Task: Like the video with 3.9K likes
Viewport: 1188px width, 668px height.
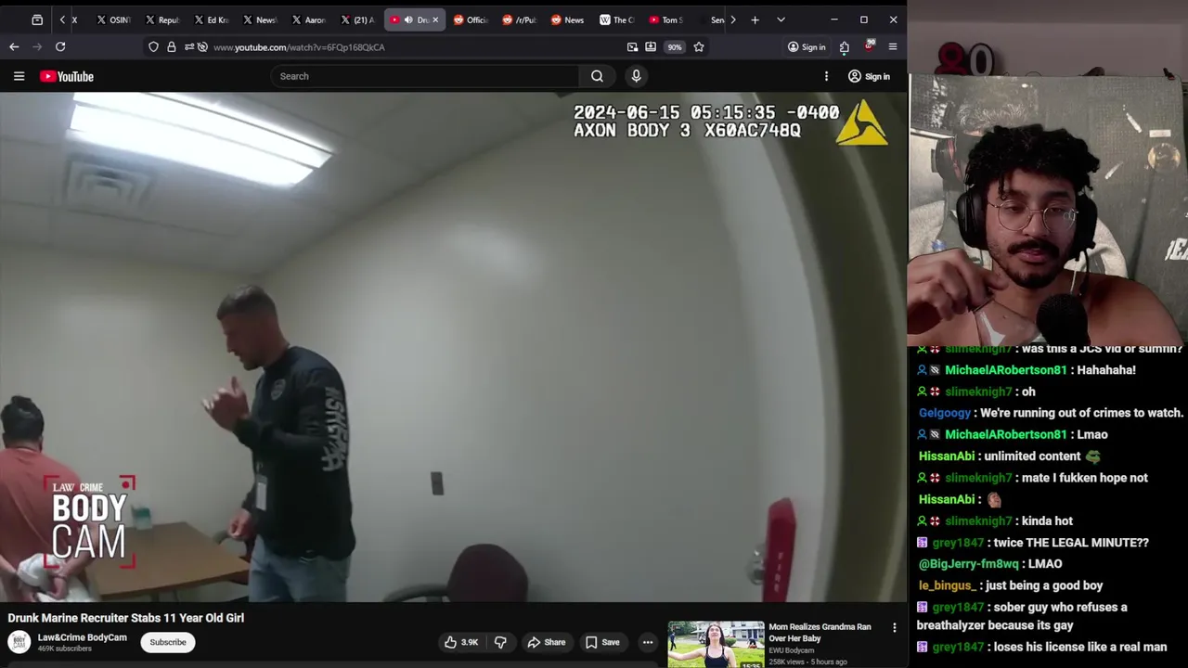Action: 461,642
